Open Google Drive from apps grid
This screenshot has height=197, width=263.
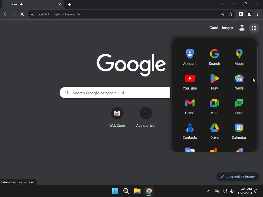[214, 131]
